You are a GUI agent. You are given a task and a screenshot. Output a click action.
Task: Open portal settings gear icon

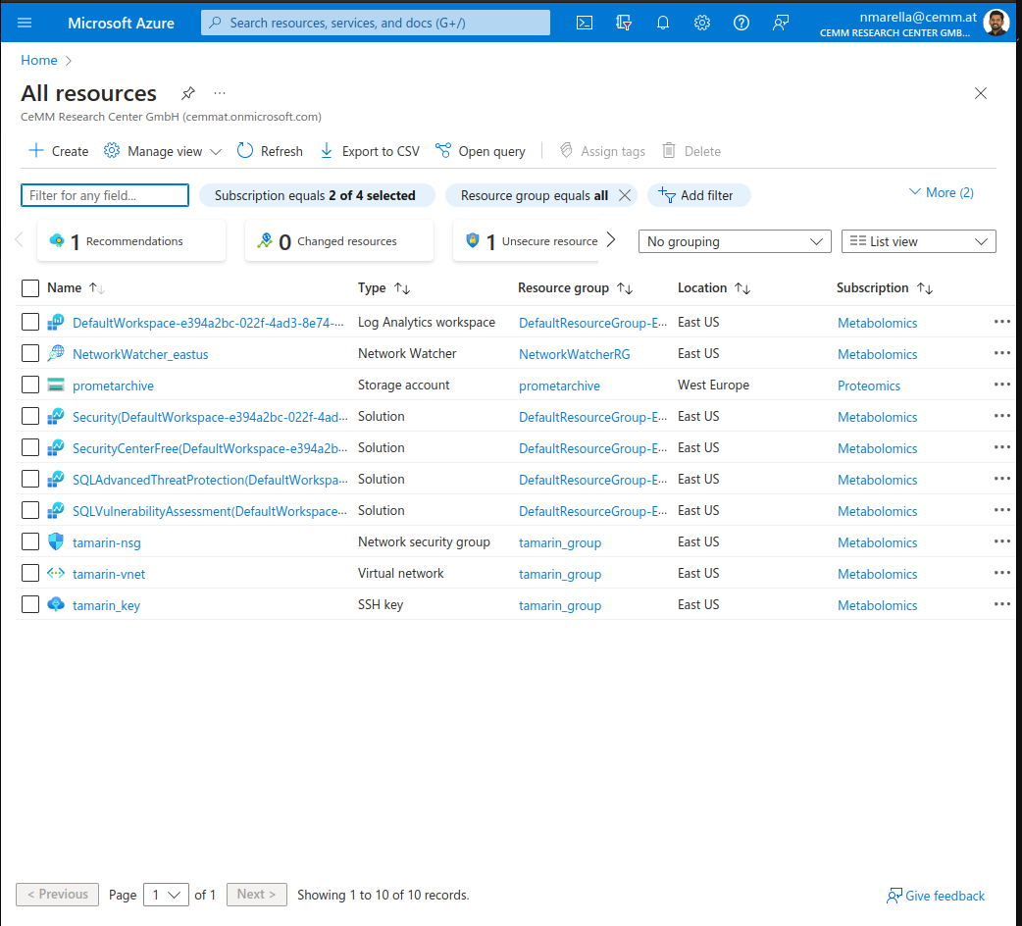[x=702, y=23]
